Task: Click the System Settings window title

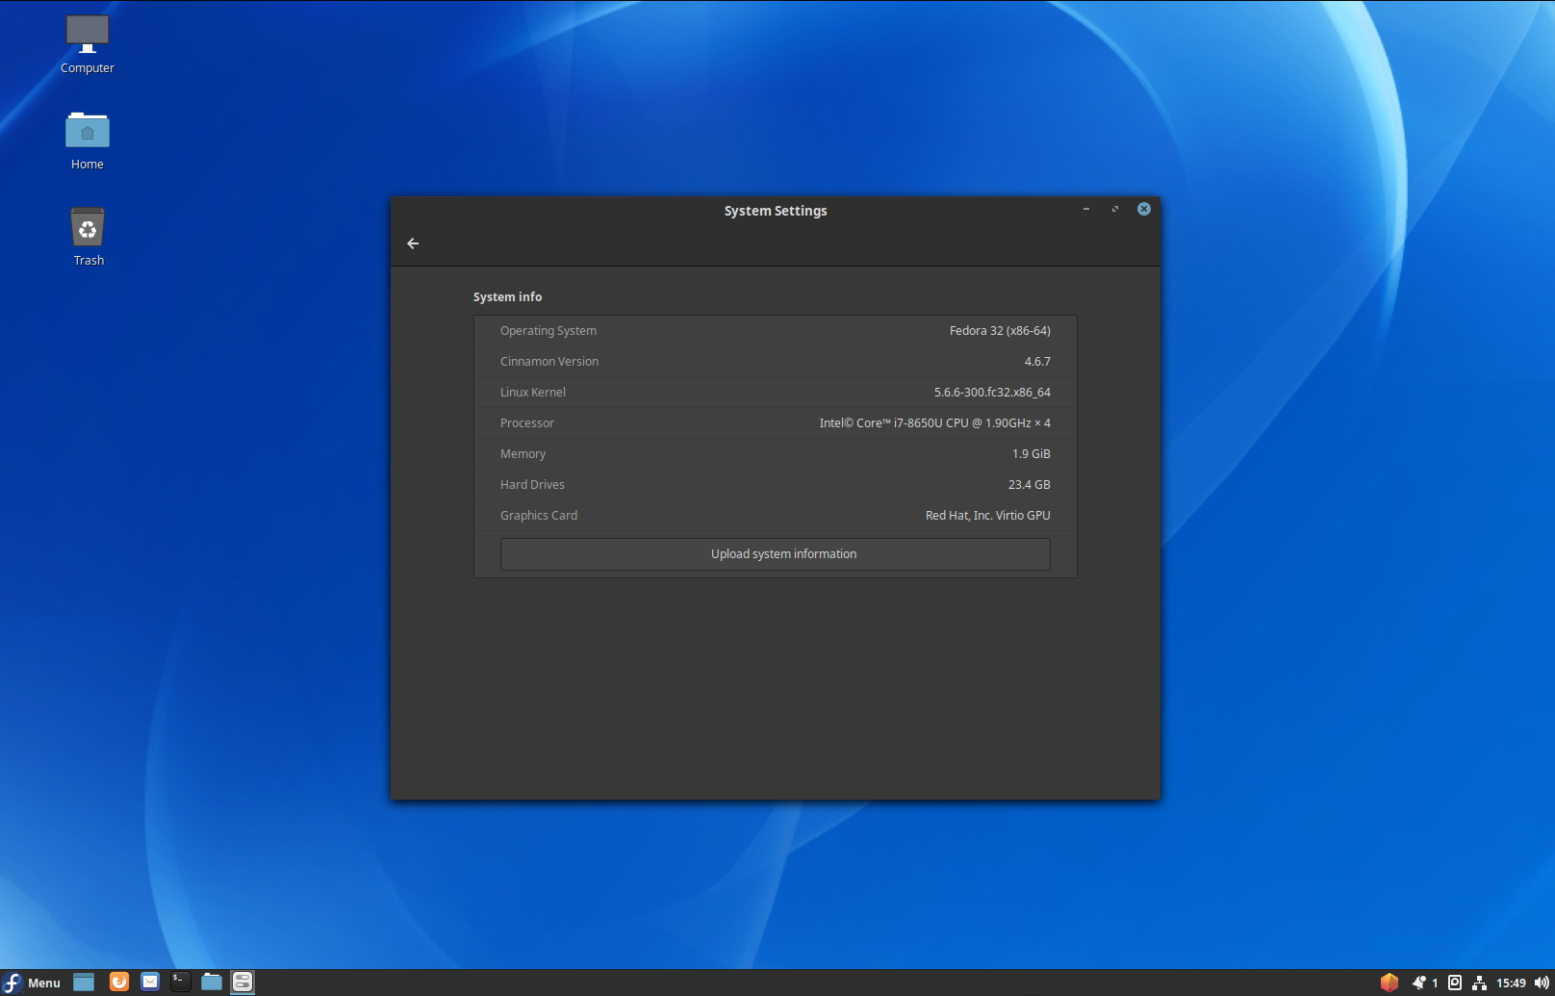Action: point(776,211)
